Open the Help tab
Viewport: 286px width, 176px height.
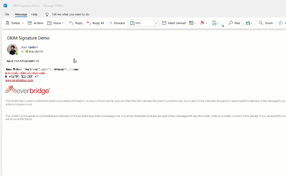(34, 14)
